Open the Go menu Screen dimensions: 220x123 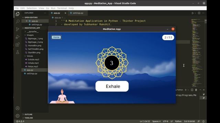pos(47,8)
